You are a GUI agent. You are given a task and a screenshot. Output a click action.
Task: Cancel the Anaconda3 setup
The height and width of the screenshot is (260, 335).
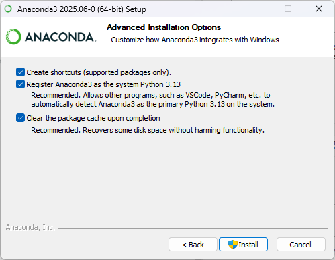click(301, 245)
